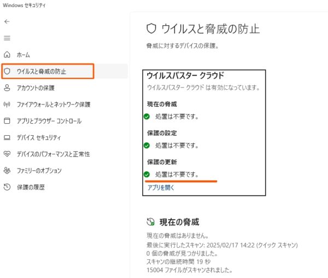Click the window icon for アプリとブラウザー コントロール
This screenshot has width=328, height=278.
pyautogui.click(x=7, y=121)
